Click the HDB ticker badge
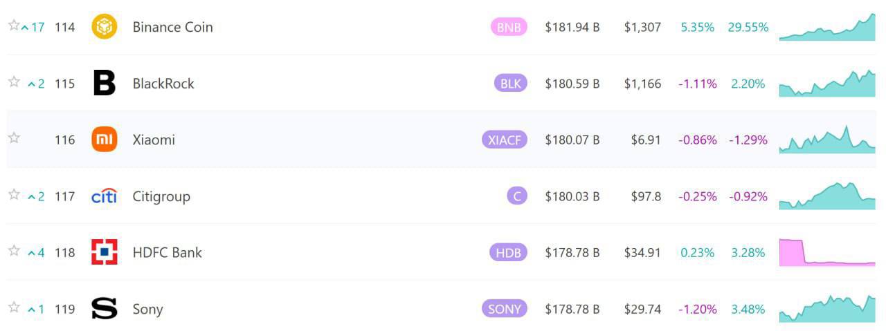 (x=508, y=252)
